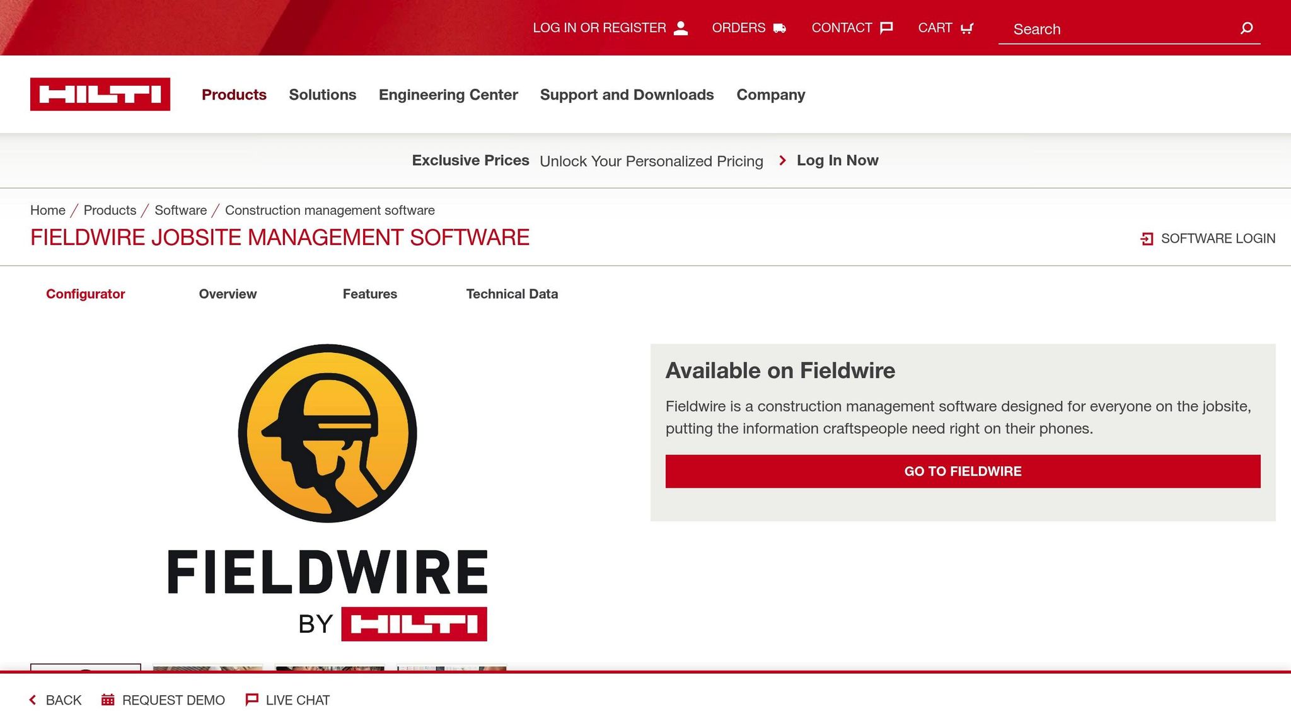Click Live Chat in bottom bar

(x=287, y=700)
